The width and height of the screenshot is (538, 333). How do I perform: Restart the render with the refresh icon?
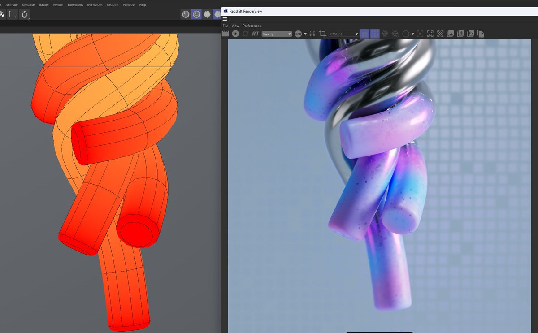(246, 34)
